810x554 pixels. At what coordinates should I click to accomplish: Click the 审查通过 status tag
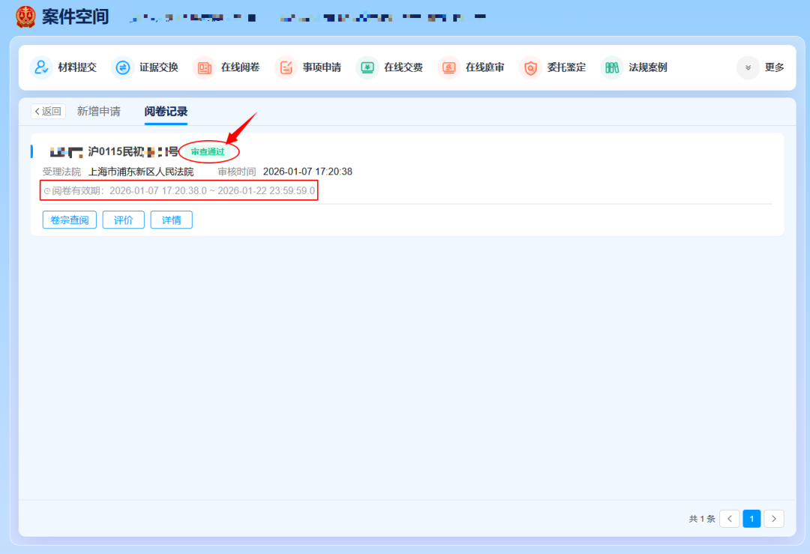(208, 152)
